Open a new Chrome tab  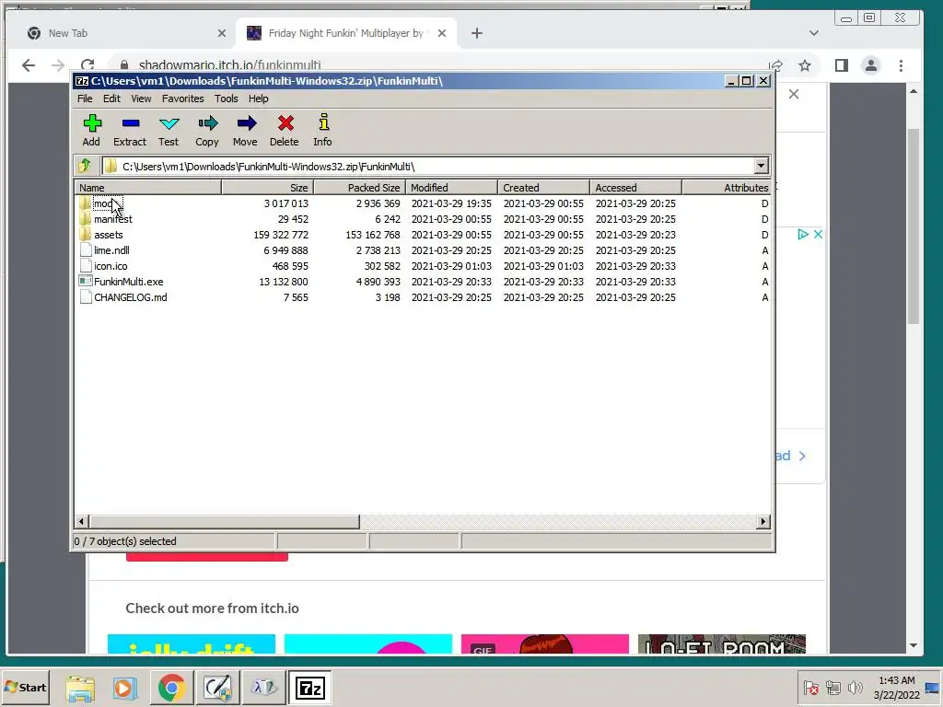point(477,33)
